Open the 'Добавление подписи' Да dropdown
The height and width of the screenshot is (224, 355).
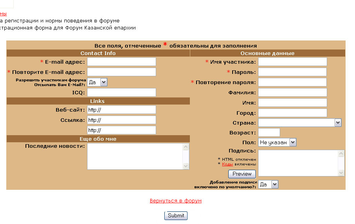click(268, 184)
